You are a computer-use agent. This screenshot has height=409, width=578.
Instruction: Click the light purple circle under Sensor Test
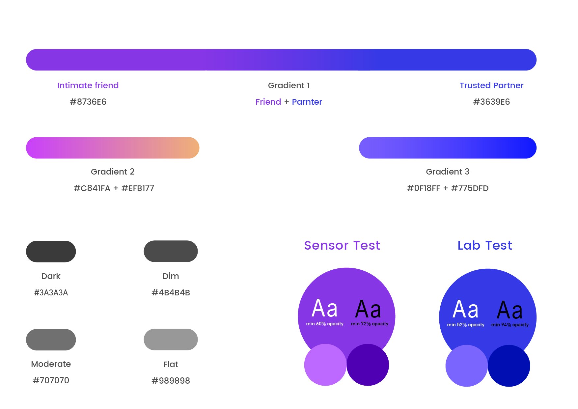325,365
